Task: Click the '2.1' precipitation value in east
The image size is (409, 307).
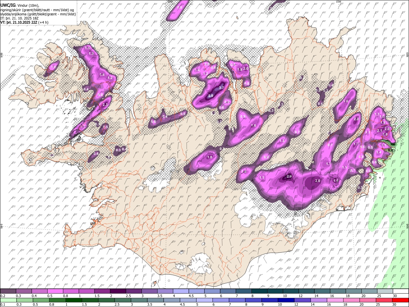Action: click(x=380, y=130)
